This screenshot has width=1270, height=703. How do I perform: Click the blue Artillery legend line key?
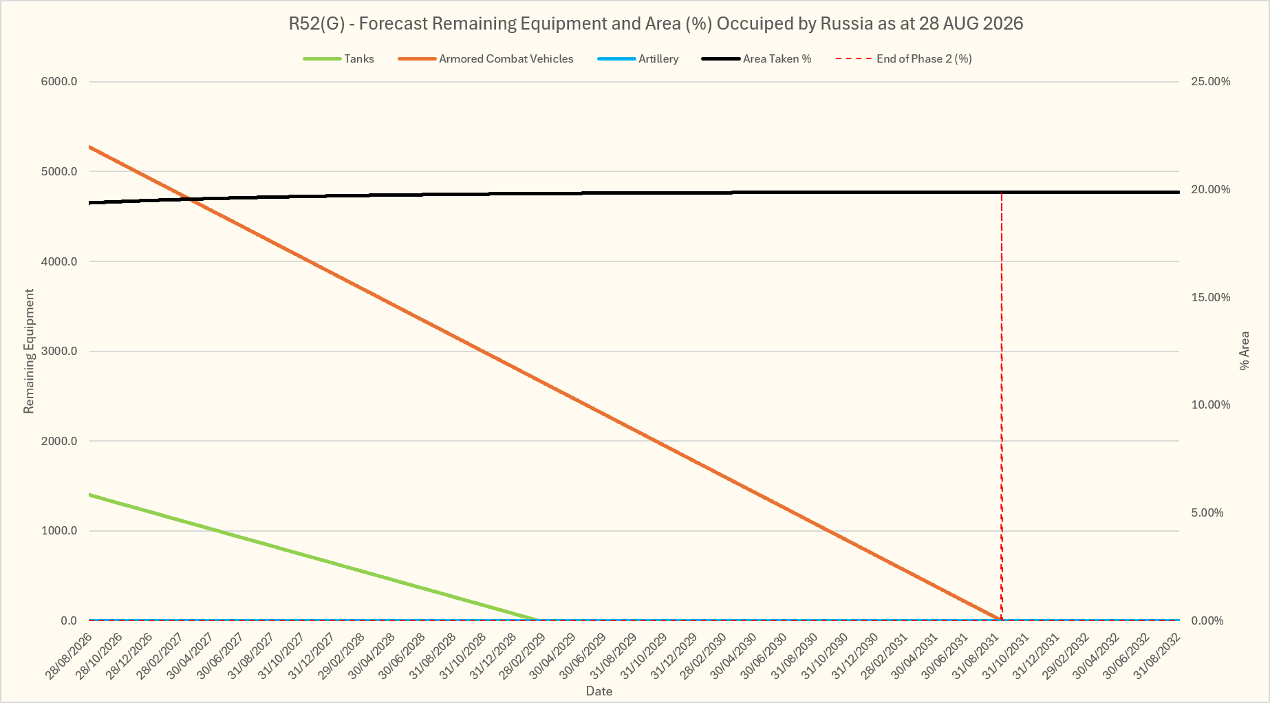pos(616,59)
